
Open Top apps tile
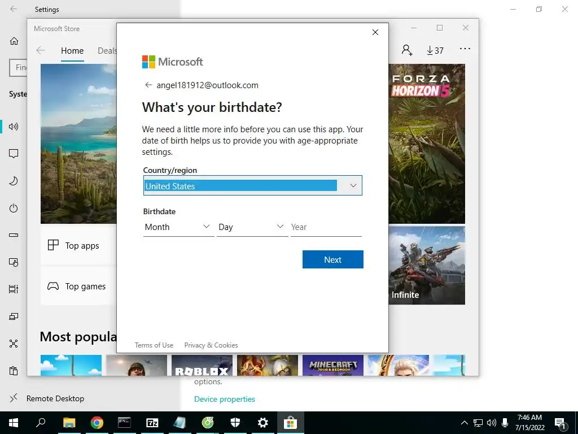click(x=78, y=245)
